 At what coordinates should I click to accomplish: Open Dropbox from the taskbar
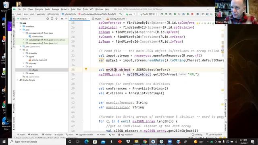pos(128,141)
